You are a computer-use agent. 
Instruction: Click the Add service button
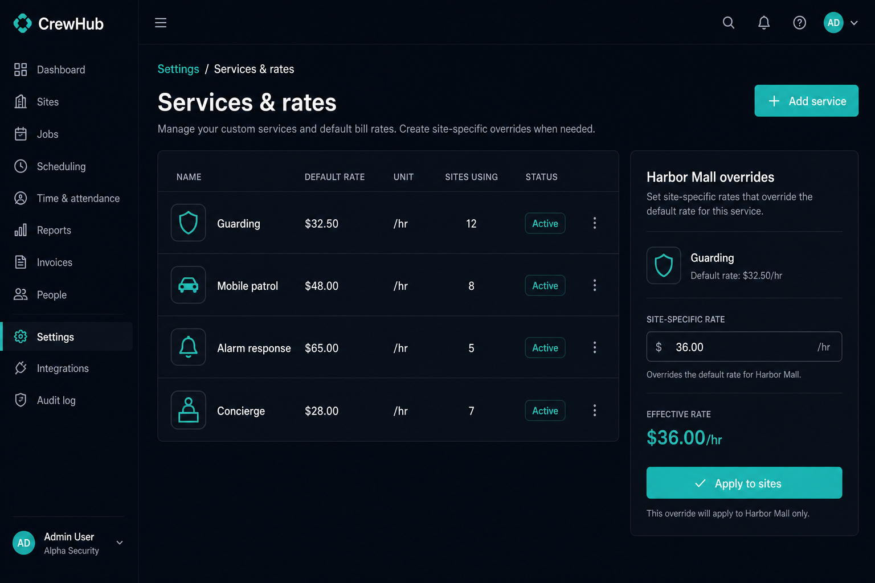point(806,101)
